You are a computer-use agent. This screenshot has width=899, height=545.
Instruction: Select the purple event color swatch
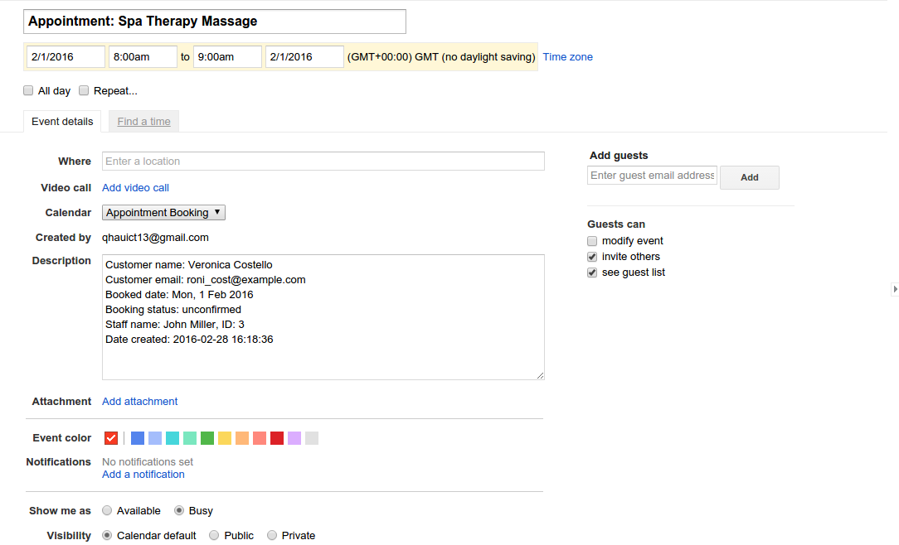[x=294, y=438]
